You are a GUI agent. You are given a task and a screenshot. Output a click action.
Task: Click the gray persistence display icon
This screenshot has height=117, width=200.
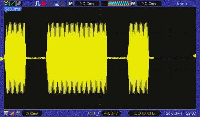click(x=19, y=3)
